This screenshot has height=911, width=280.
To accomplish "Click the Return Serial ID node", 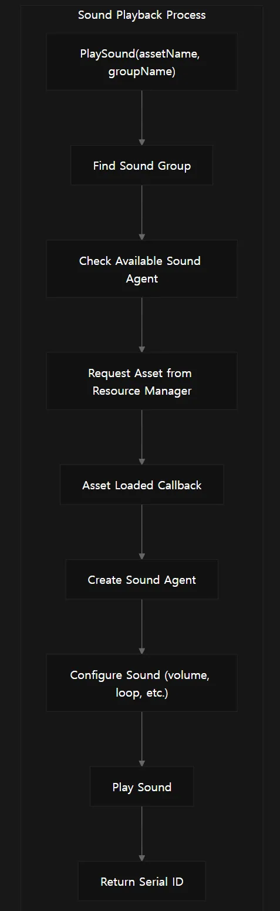I will [x=141, y=881].
